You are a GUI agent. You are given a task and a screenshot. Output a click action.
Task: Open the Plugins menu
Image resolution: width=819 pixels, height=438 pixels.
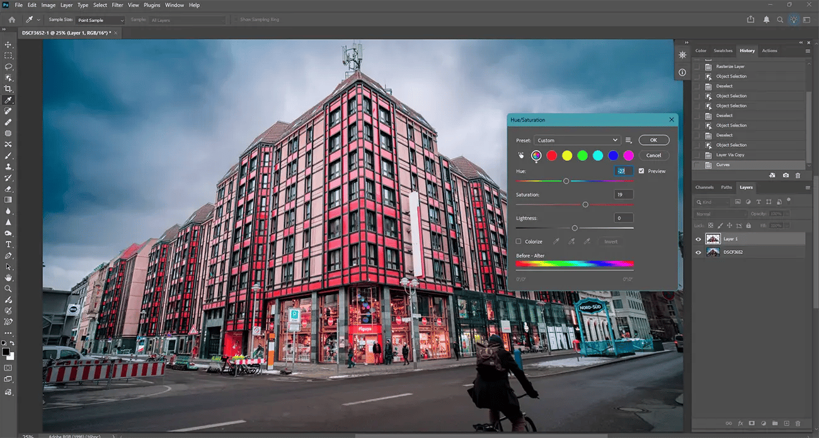pyautogui.click(x=151, y=5)
